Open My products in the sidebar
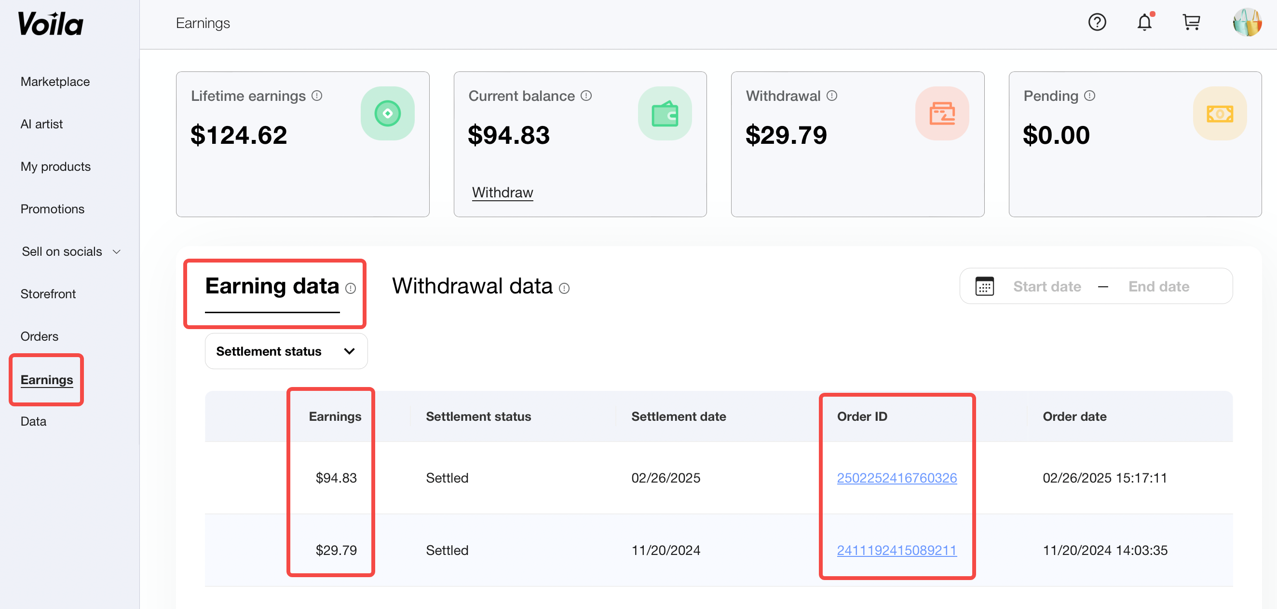 point(55,166)
